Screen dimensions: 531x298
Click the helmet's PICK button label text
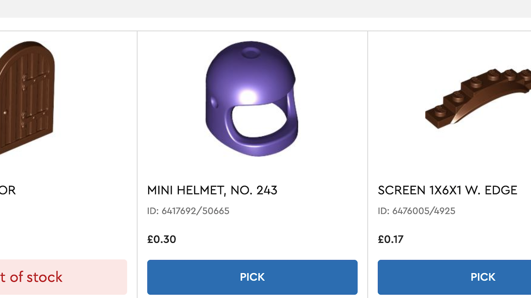click(x=252, y=277)
